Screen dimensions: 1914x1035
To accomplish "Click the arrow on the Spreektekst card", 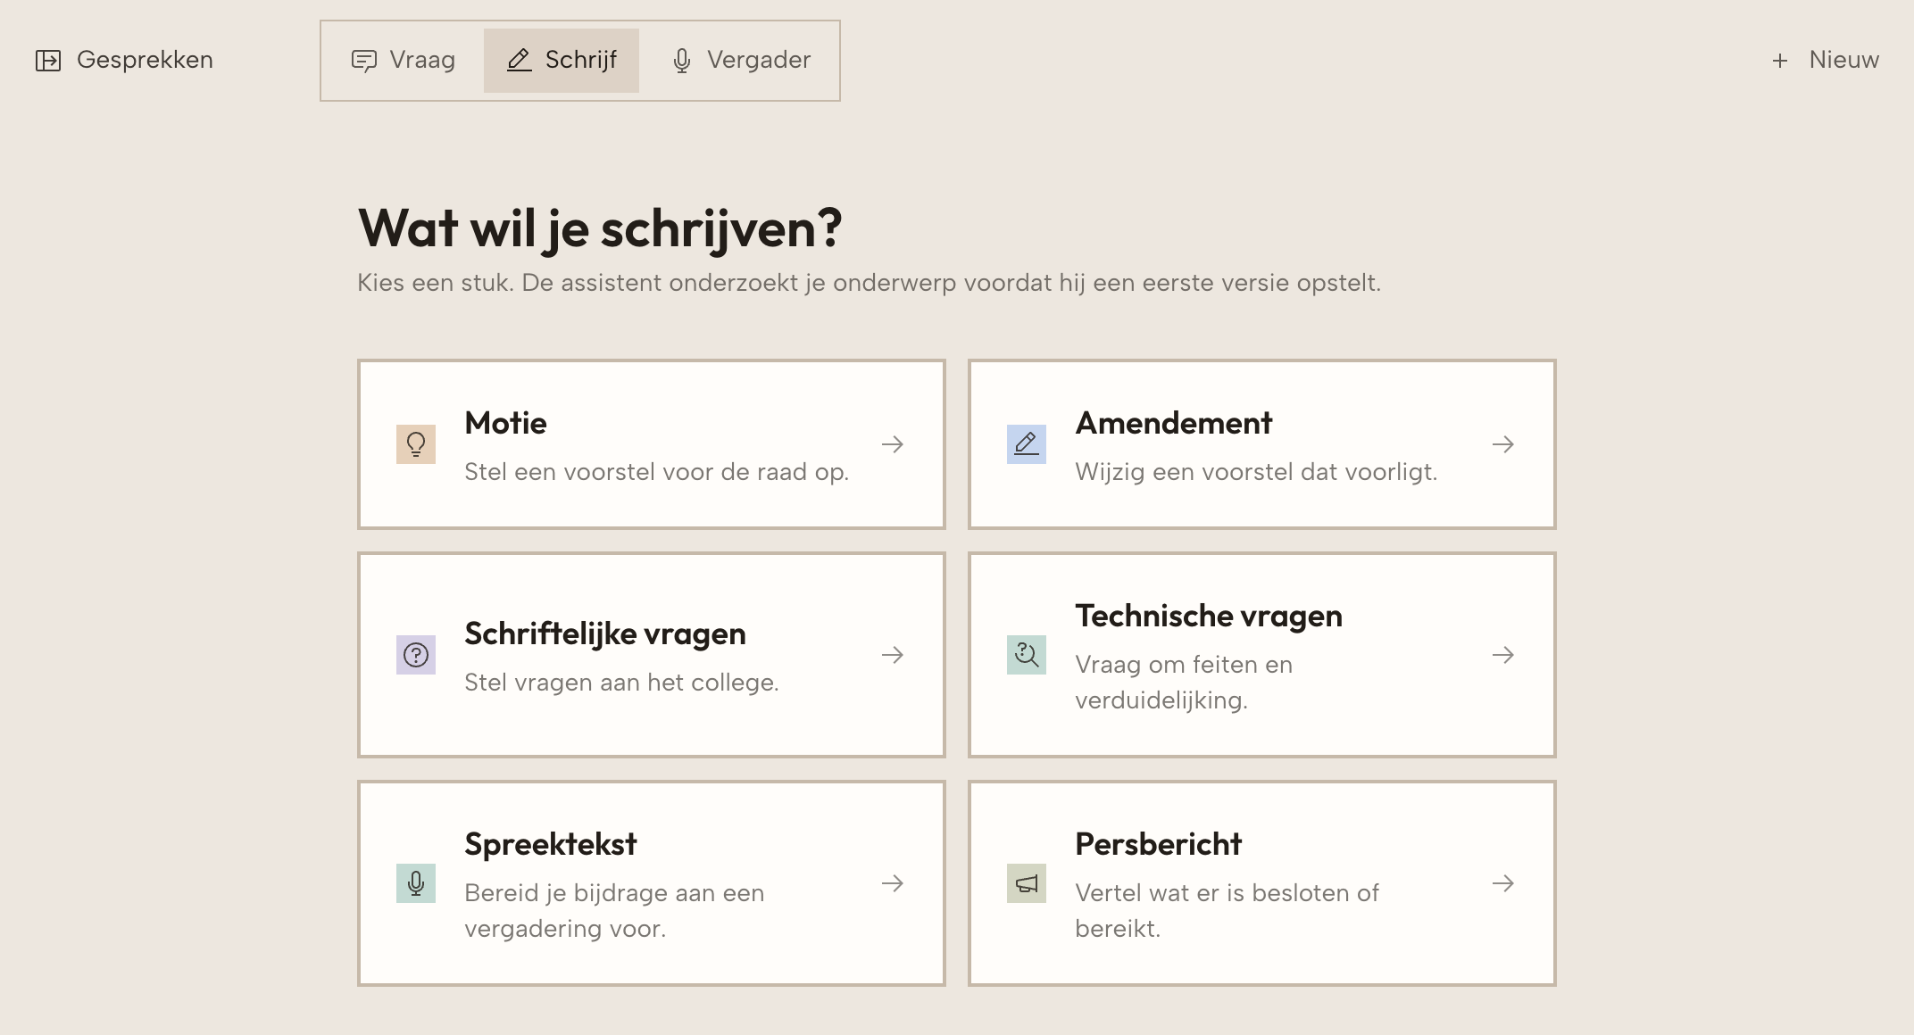I will (893, 883).
